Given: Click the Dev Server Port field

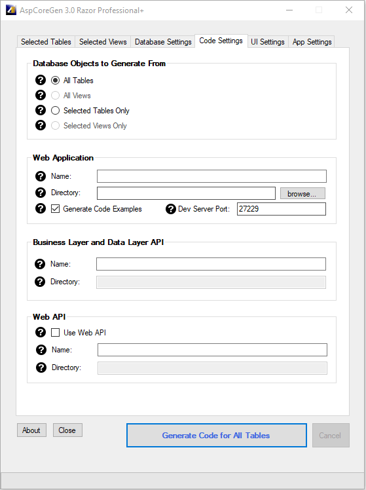Looking at the screenshot, I should (282, 209).
